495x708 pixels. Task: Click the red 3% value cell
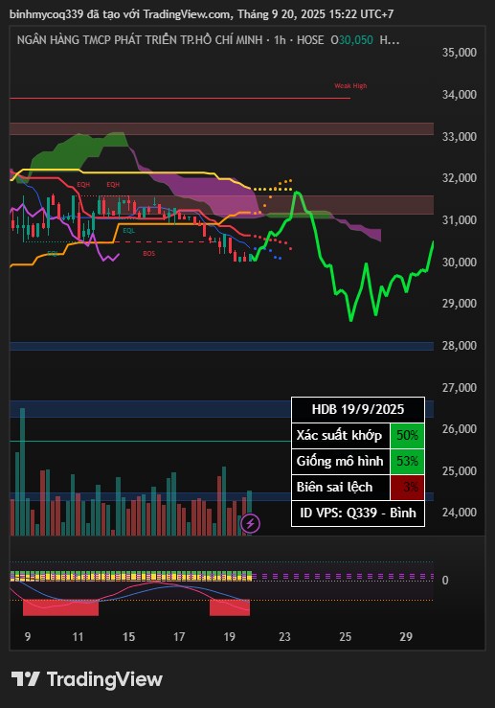pos(407,488)
